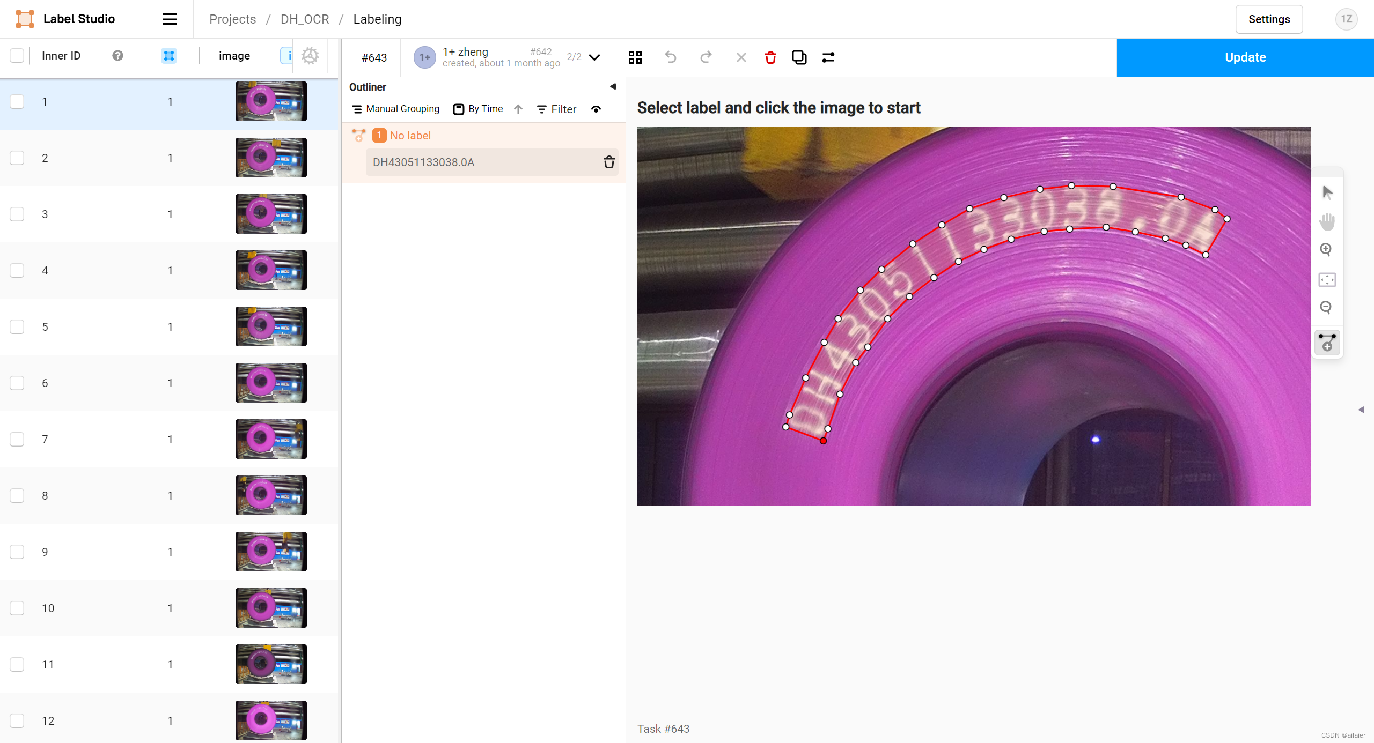Click the zoom out magnifier tool
Image resolution: width=1374 pixels, height=743 pixels.
[x=1326, y=307]
